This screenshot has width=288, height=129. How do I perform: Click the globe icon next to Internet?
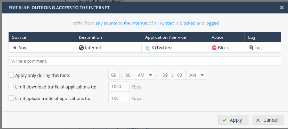(x=81, y=48)
